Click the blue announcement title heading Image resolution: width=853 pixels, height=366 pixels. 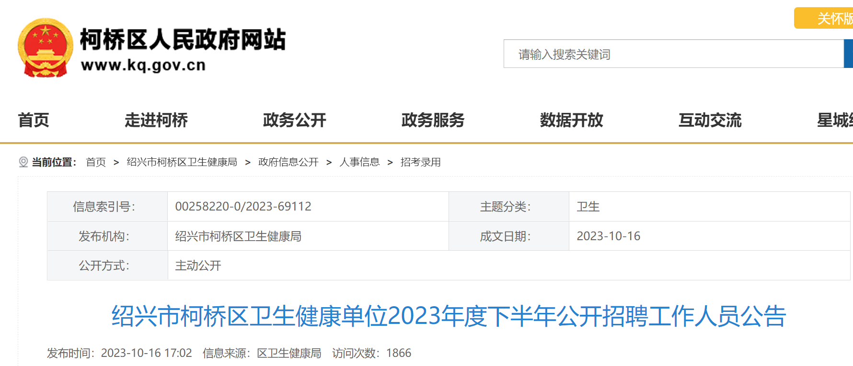[x=449, y=316]
